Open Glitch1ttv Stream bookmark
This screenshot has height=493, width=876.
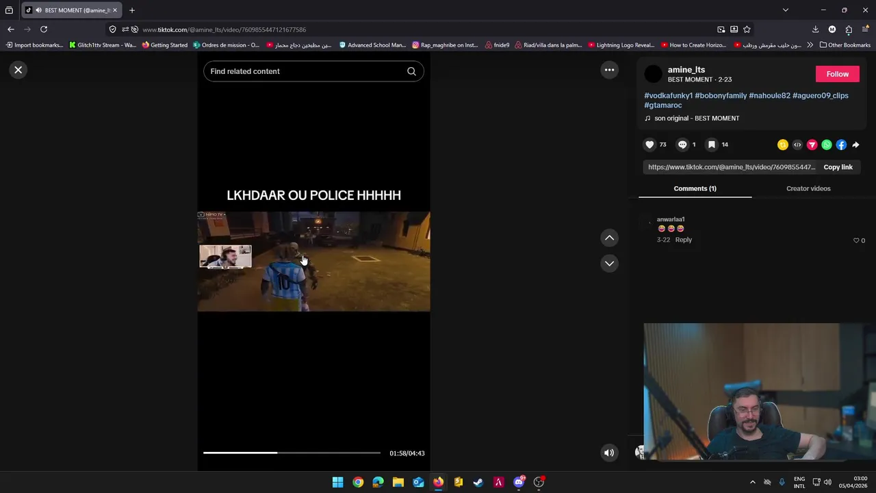click(x=103, y=45)
